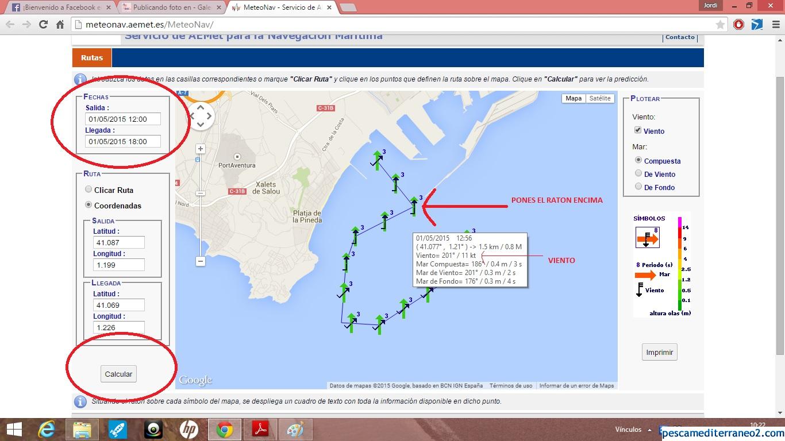Image resolution: width=785 pixels, height=441 pixels.
Task: Click the Windows Start button
Action: coord(14,429)
